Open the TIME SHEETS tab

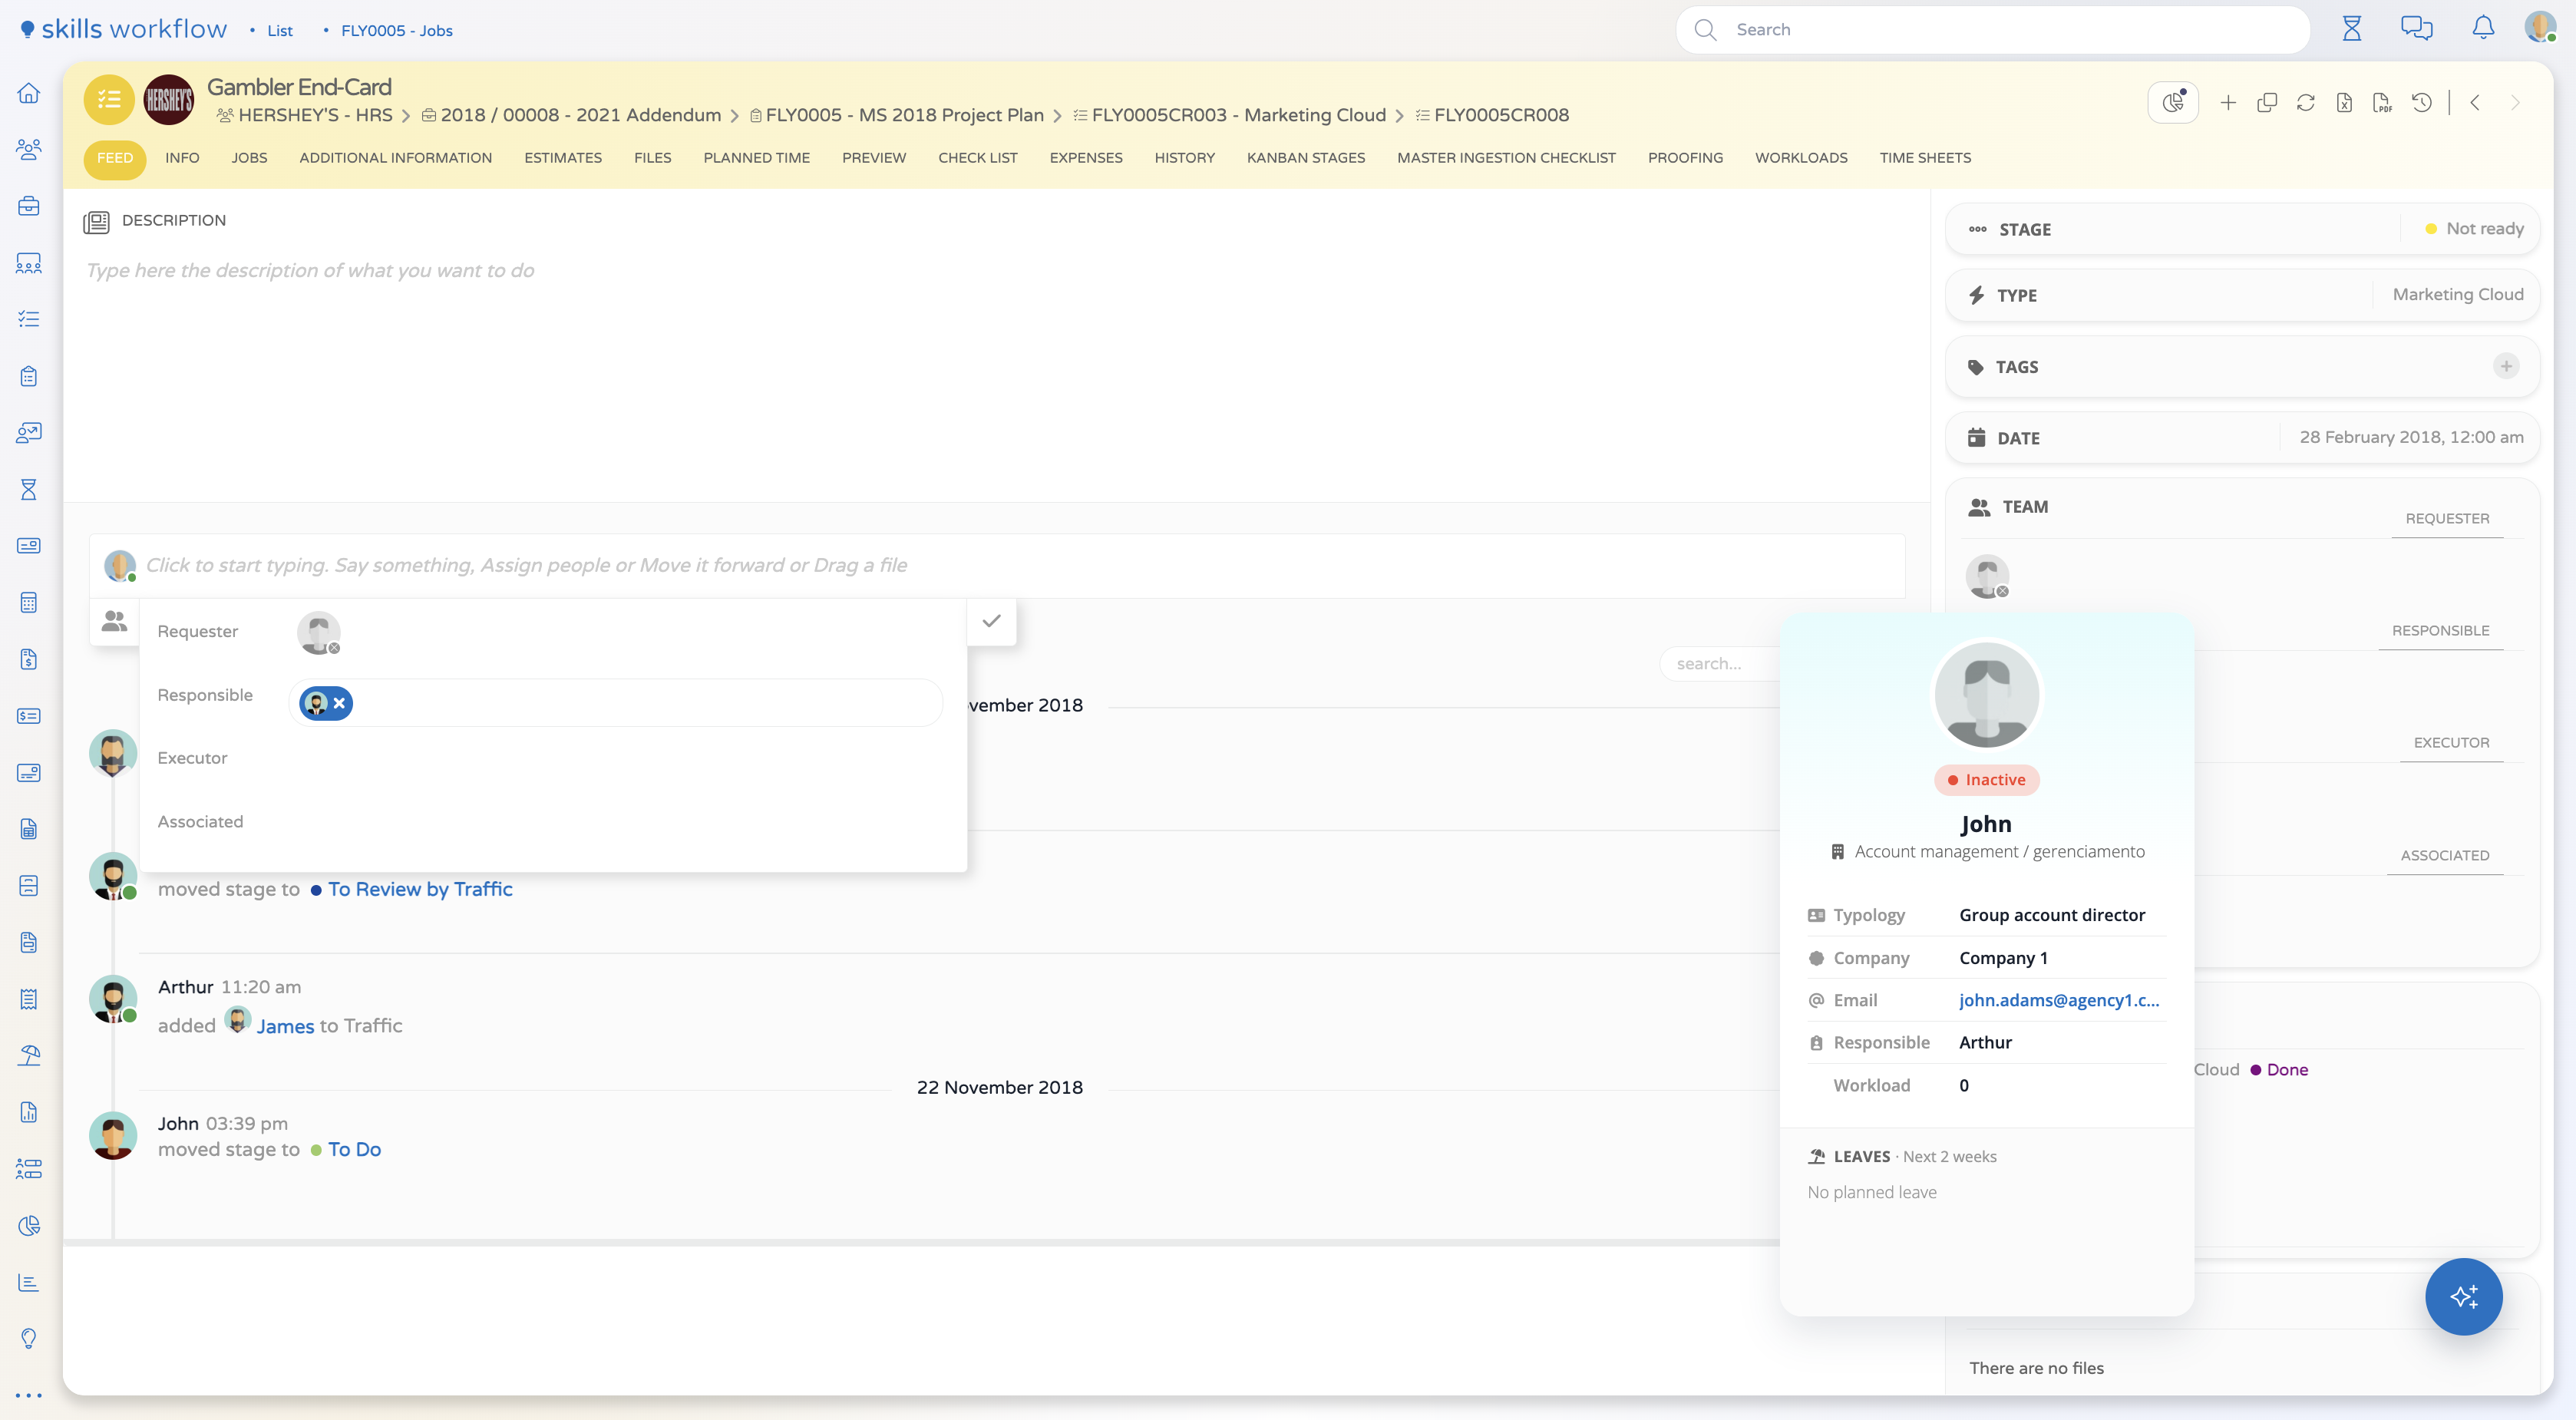point(1925,158)
